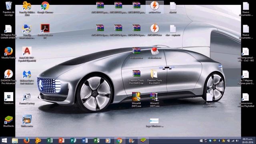Select the red button Activador.exe icon
This screenshot has width=256, height=144.
coord(155,53)
